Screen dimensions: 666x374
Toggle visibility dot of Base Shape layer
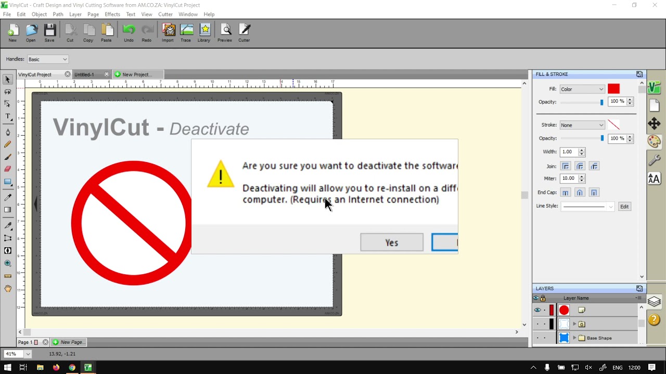click(537, 338)
